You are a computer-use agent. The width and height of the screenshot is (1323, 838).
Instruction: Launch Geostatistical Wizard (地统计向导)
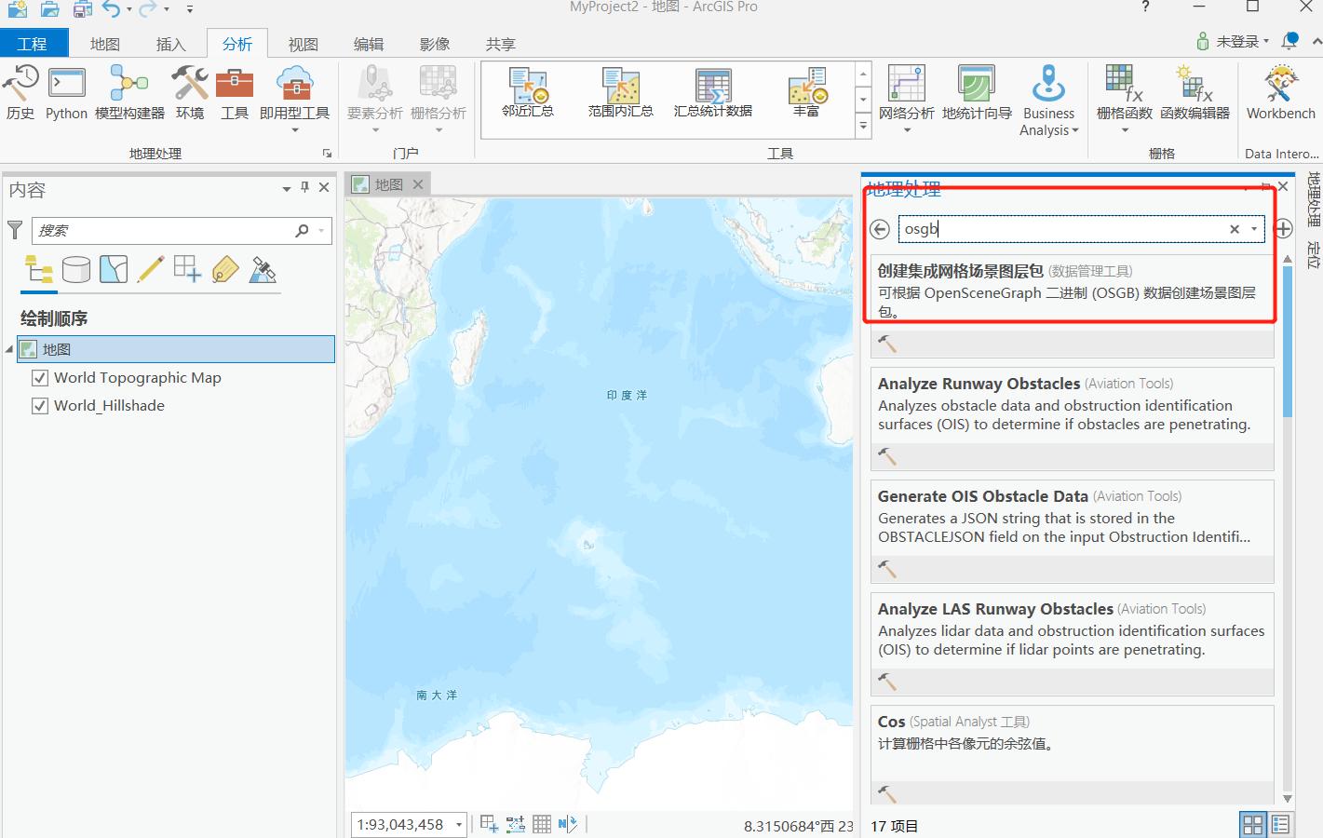coord(977,93)
